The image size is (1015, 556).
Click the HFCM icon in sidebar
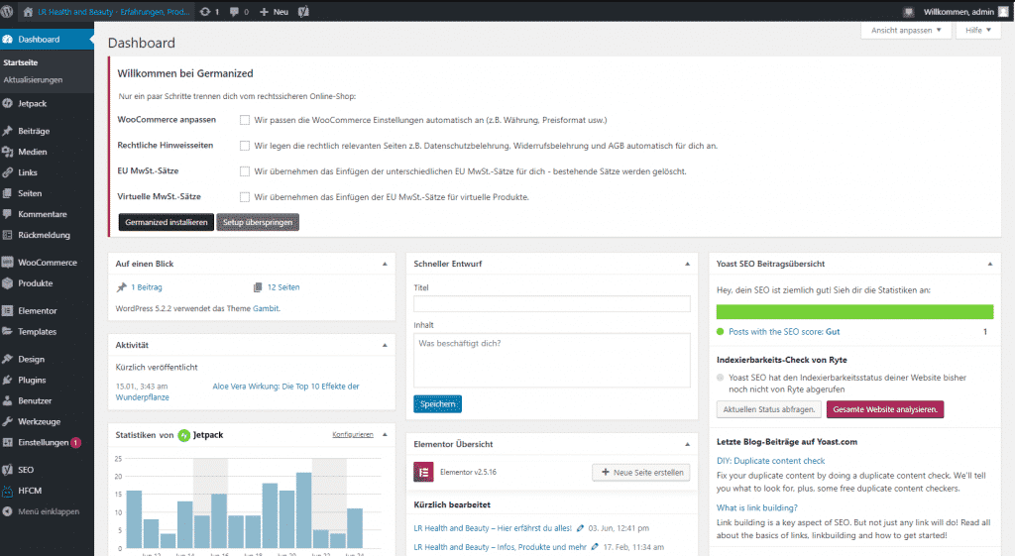(8, 491)
